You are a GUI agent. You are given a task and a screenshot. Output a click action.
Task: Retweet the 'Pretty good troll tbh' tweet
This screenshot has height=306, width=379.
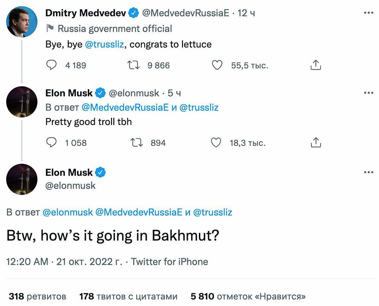click(136, 143)
